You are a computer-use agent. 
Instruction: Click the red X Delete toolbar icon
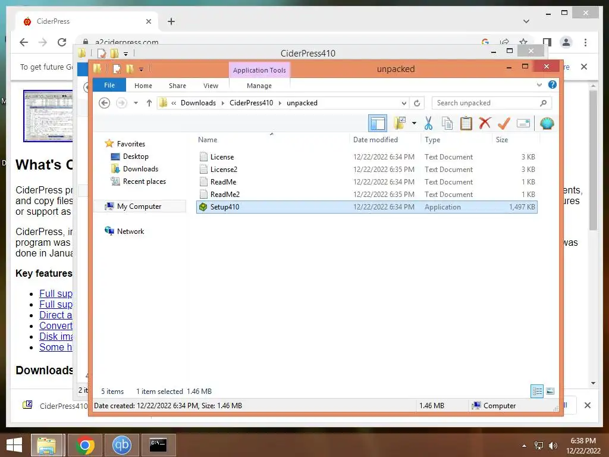tap(485, 123)
